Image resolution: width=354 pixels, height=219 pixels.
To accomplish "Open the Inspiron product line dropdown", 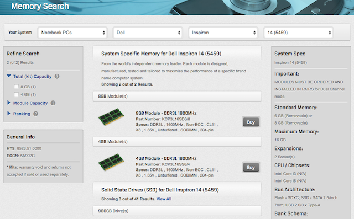I will click(223, 33).
